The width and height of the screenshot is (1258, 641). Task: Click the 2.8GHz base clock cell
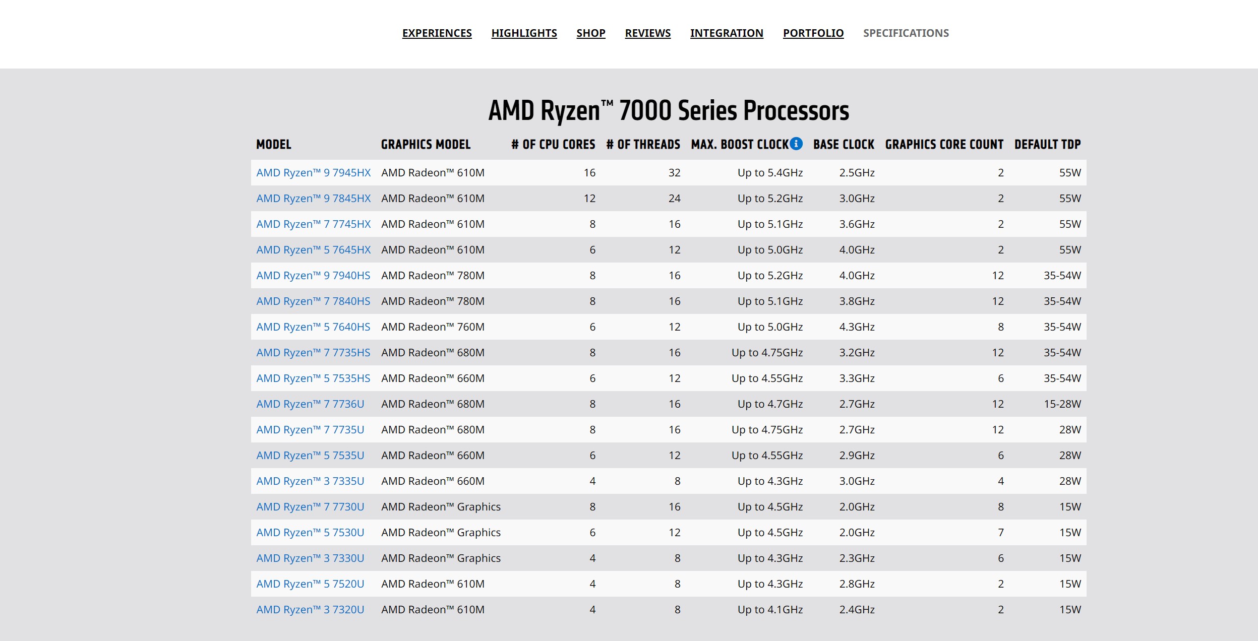pos(857,584)
